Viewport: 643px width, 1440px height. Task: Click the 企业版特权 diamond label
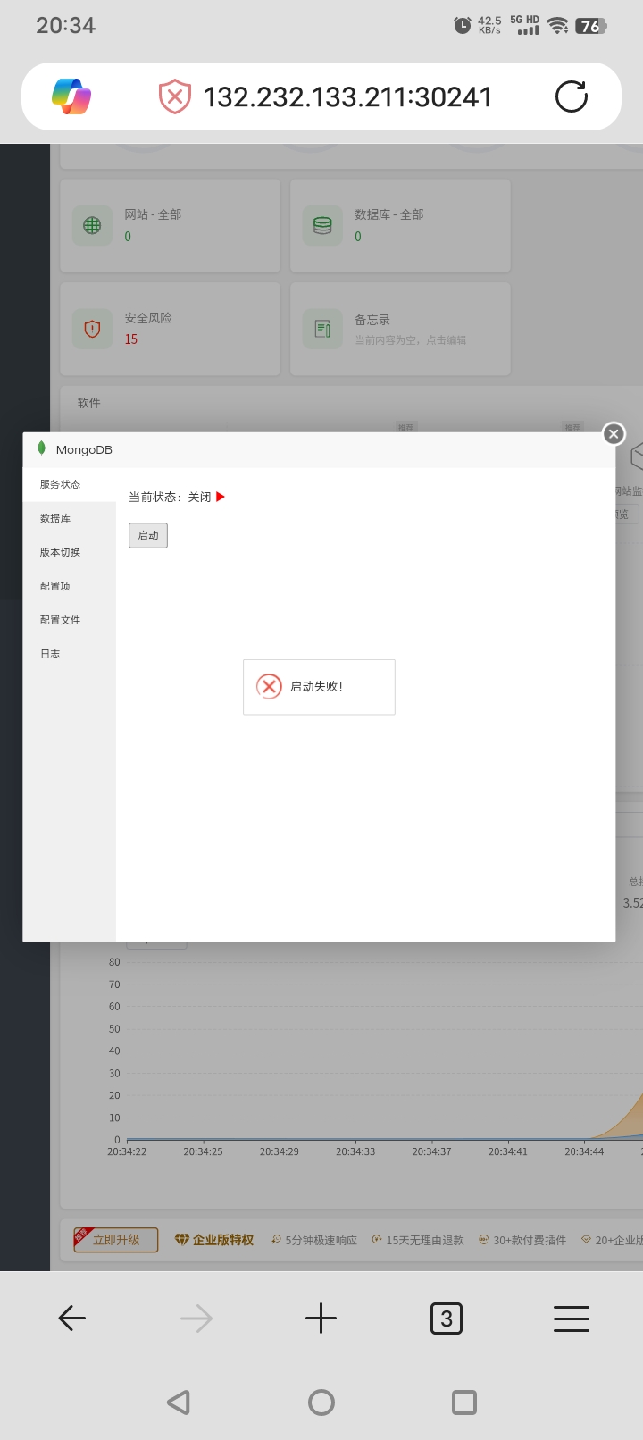click(x=214, y=1240)
